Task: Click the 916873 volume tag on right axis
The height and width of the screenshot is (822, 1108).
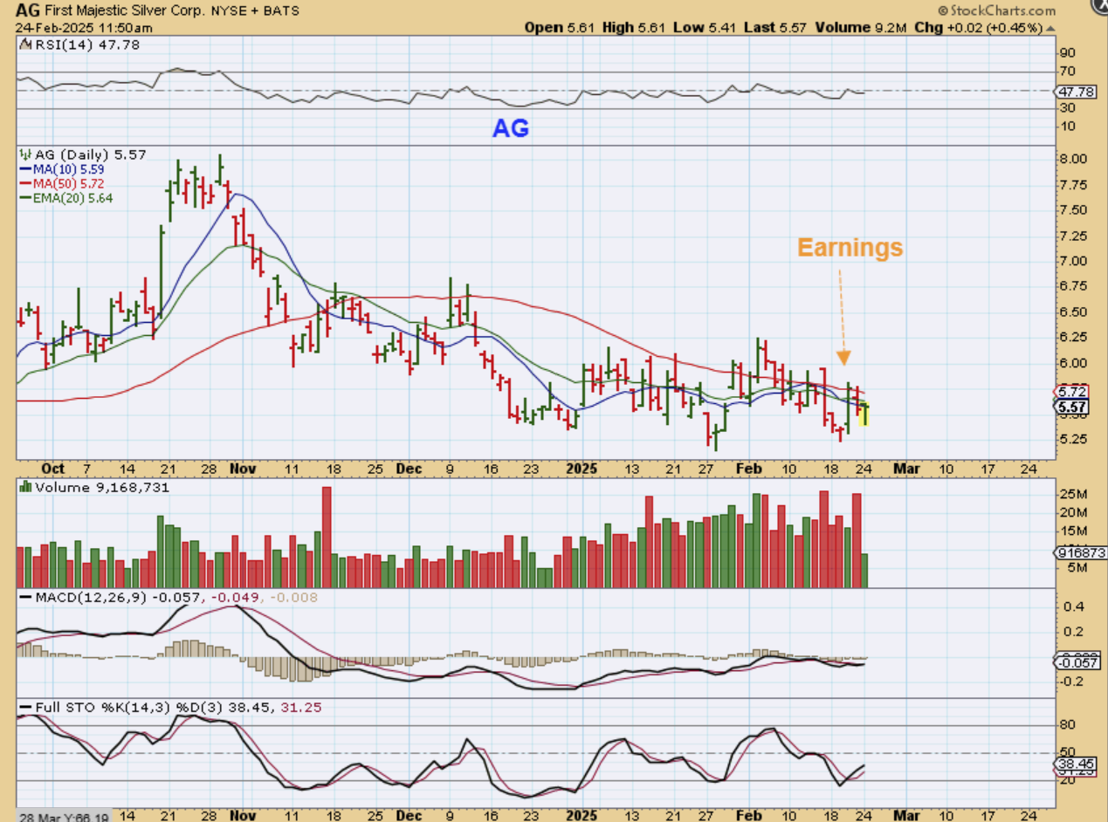Action: pyautogui.click(x=1079, y=552)
